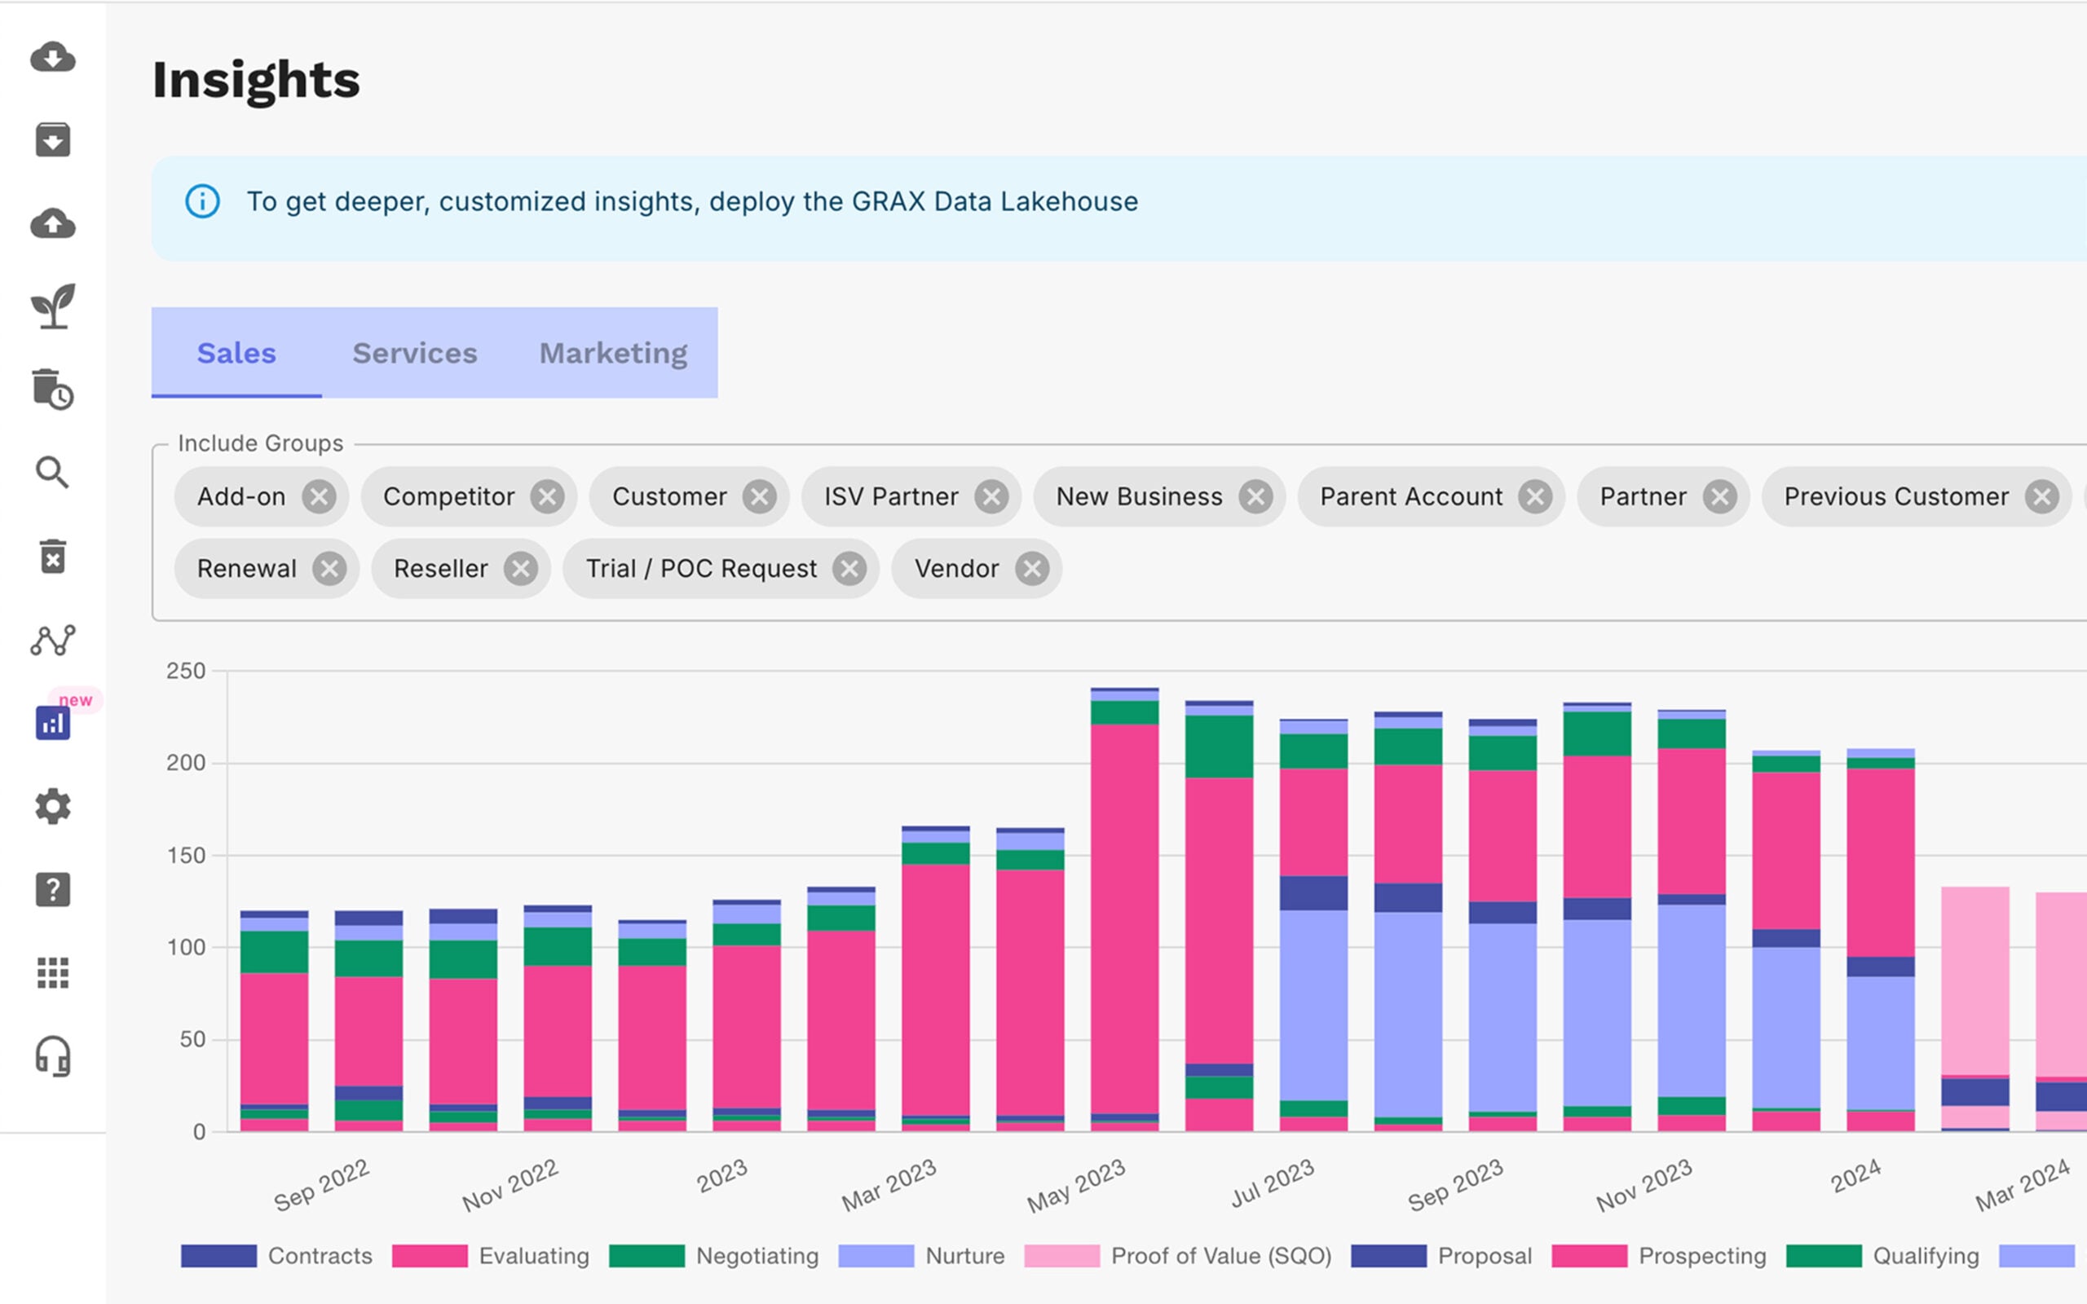Remove the Previous Customer group chip

pyautogui.click(x=2042, y=497)
